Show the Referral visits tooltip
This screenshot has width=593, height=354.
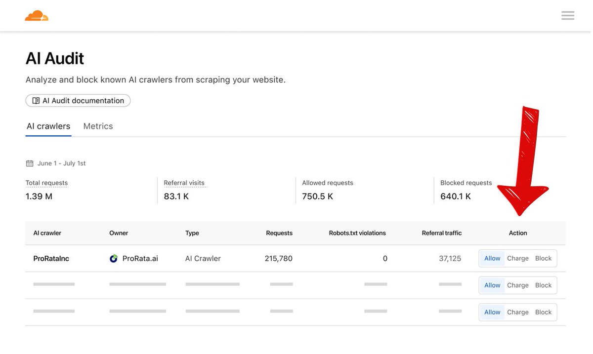(185, 183)
